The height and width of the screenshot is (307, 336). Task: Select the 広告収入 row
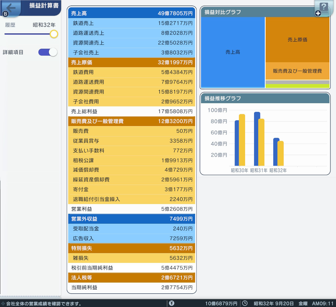pos(132,238)
